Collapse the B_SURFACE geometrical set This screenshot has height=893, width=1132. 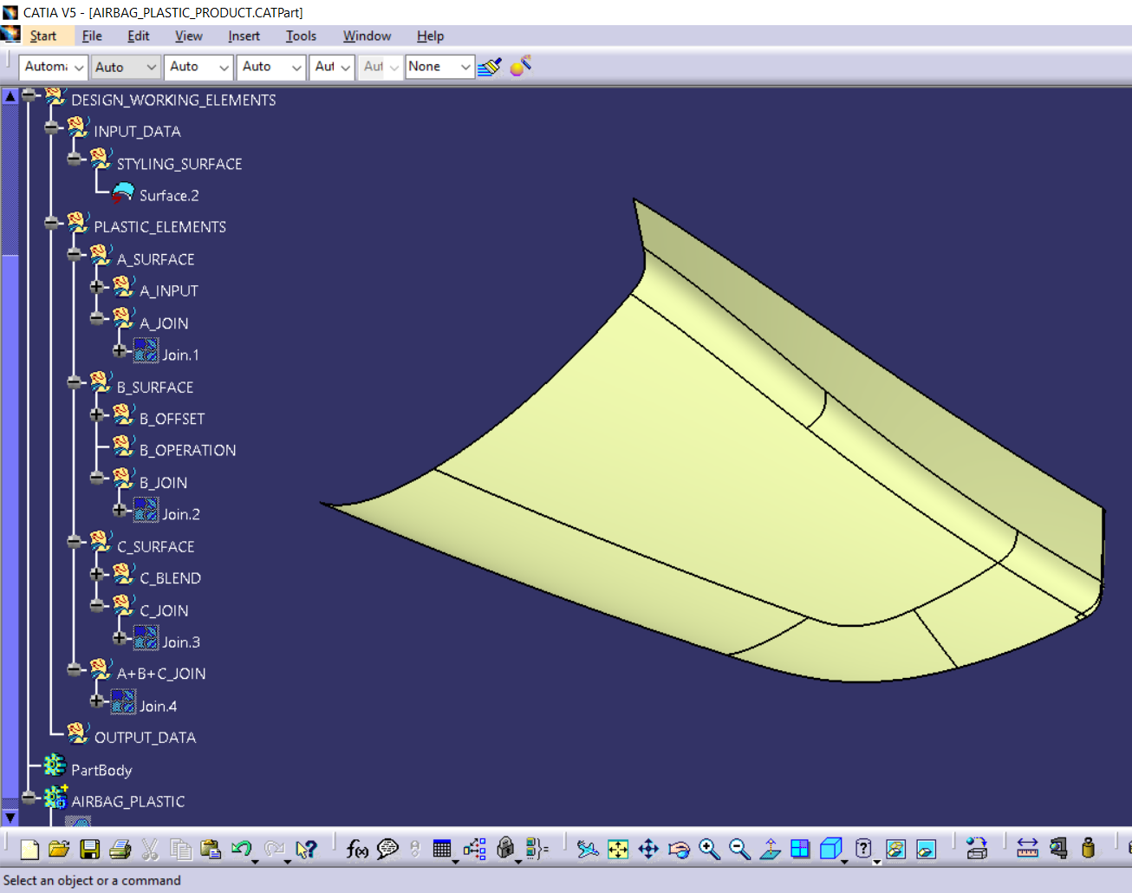click(75, 382)
